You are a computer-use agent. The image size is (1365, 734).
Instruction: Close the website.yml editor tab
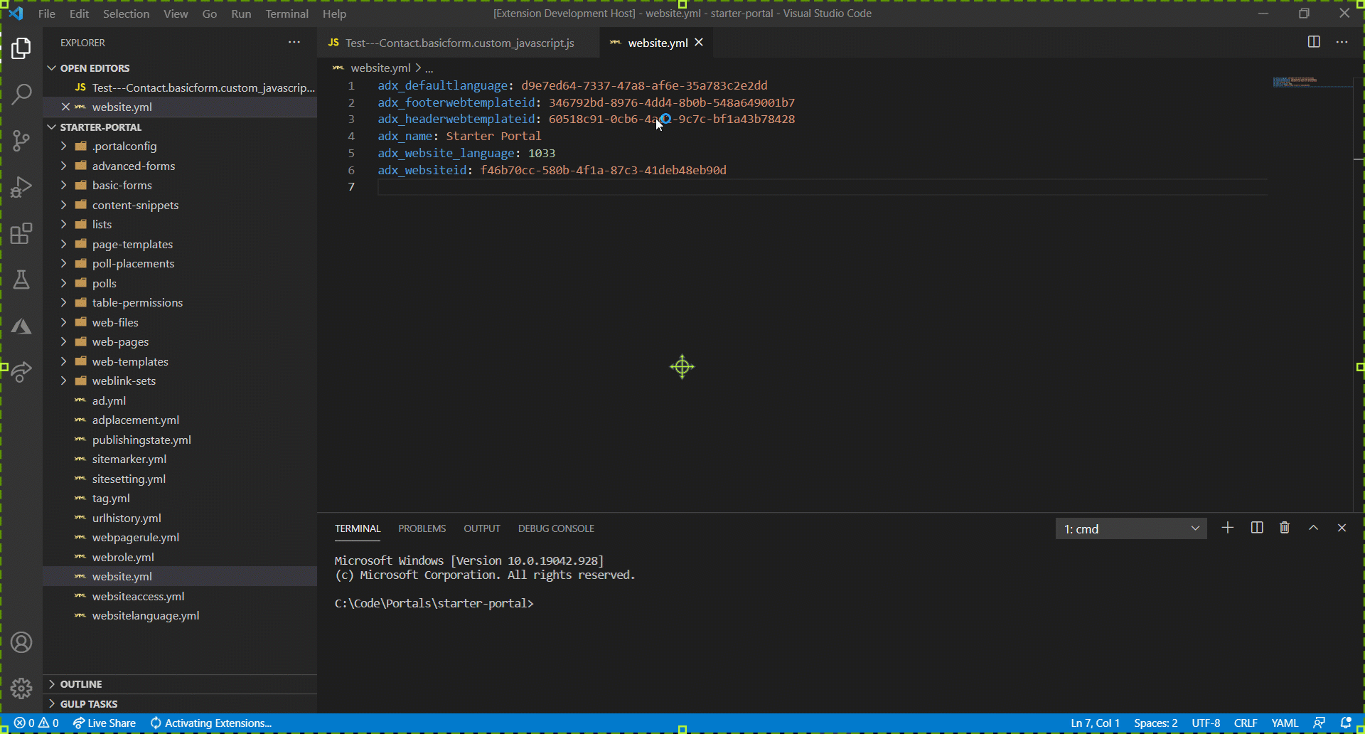(699, 43)
